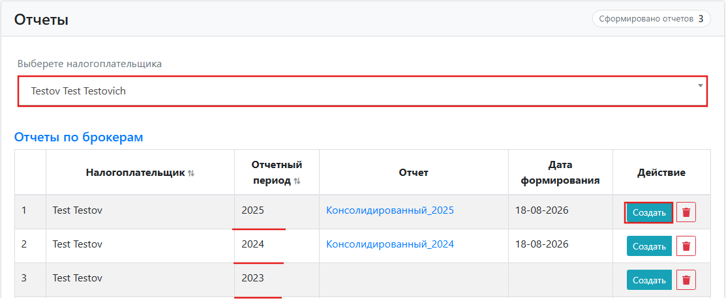Select the Testov Test Testovich combo box
This screenshot has height=299, width=726.
[363, 91]
